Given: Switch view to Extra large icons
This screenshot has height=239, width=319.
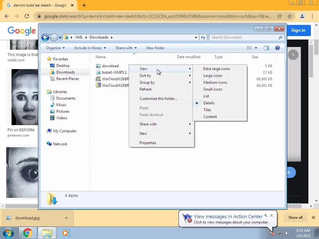Looking at the screenshot, I should (220, 69).
